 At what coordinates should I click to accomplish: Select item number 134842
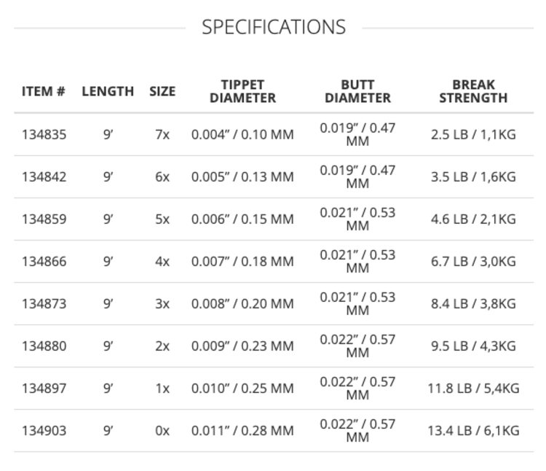point(44,177)
